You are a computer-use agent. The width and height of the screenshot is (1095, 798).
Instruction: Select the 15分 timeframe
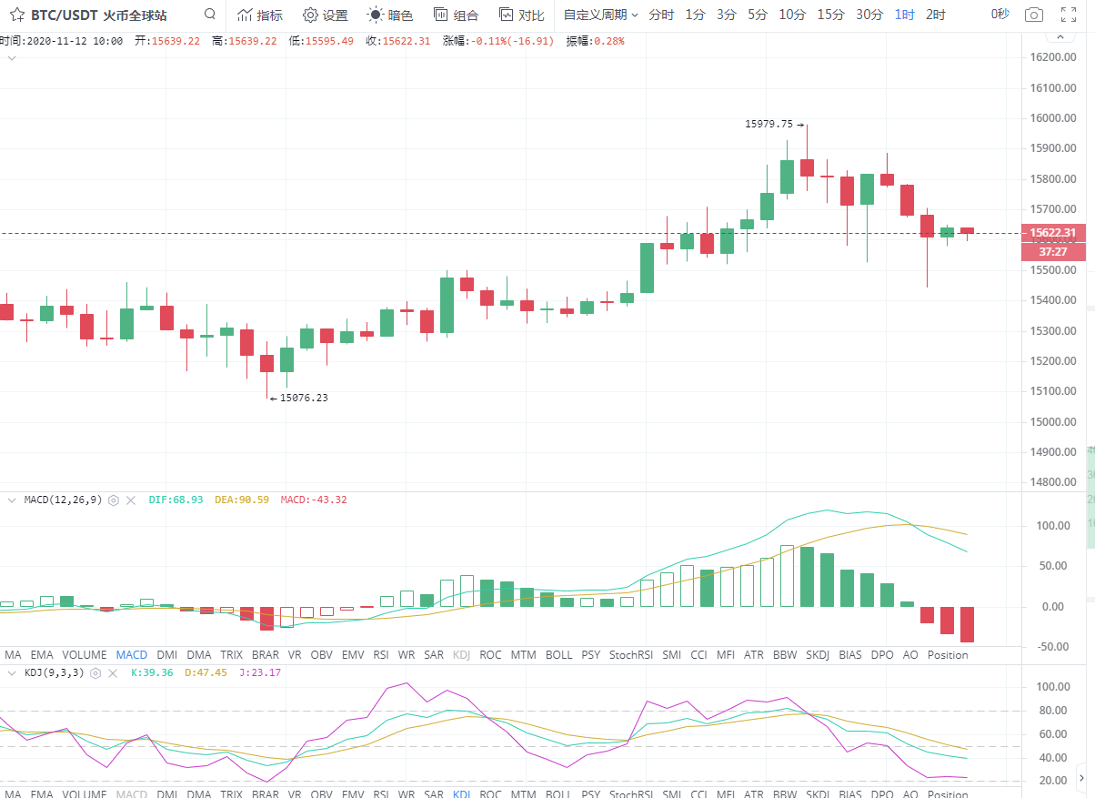[830, 15]
